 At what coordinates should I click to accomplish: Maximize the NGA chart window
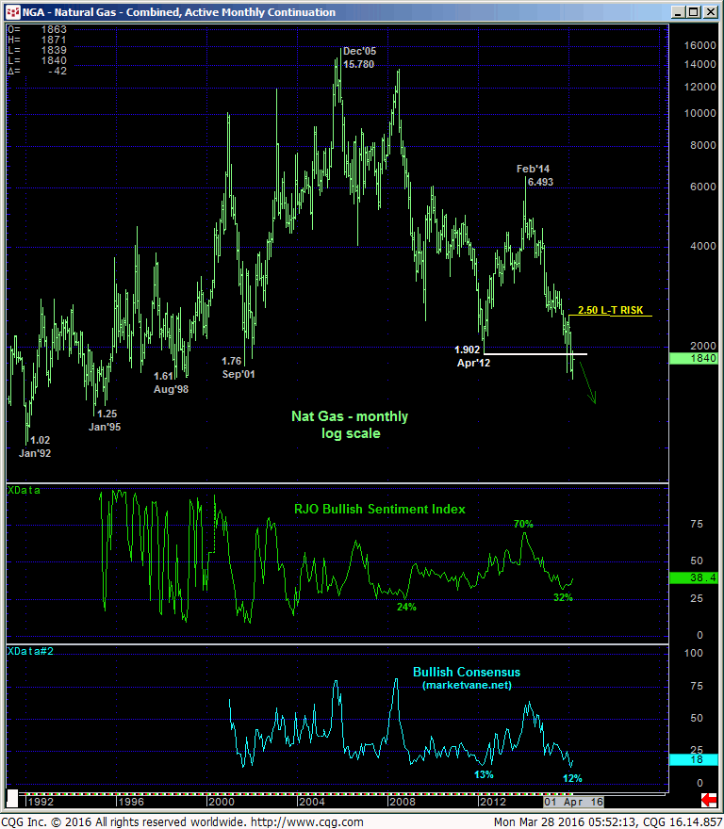pos(693,11)
